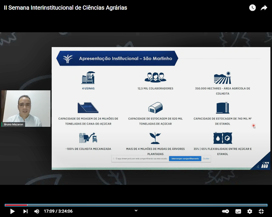Click the Bruno Mazaron webcam thumbnail

coord(26,108)
